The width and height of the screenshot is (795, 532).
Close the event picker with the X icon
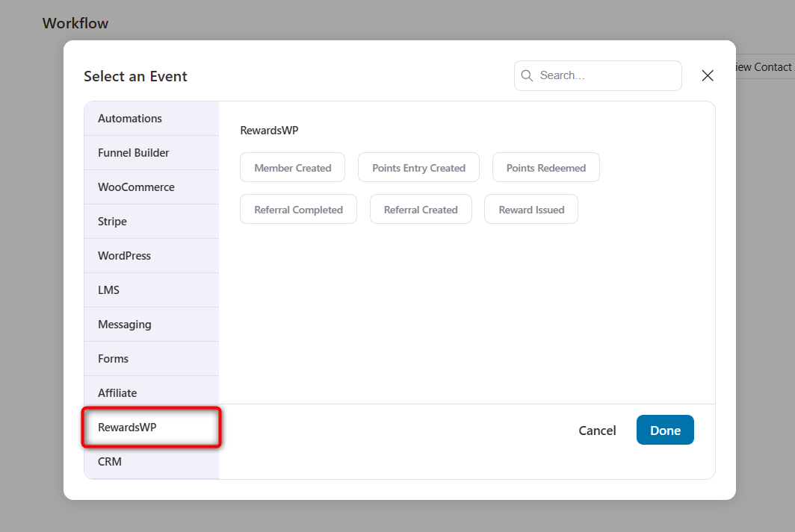(708, 75)
